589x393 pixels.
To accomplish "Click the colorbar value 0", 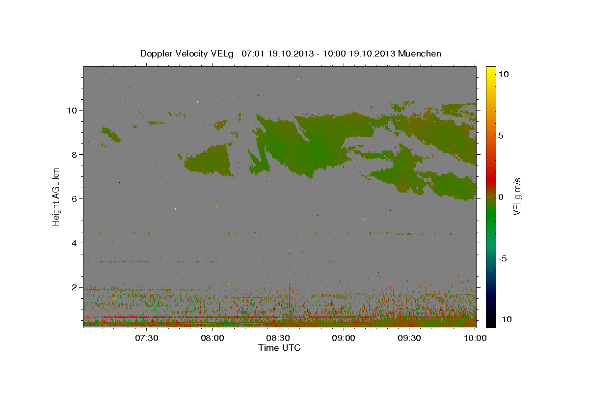I will click(501, 196).
